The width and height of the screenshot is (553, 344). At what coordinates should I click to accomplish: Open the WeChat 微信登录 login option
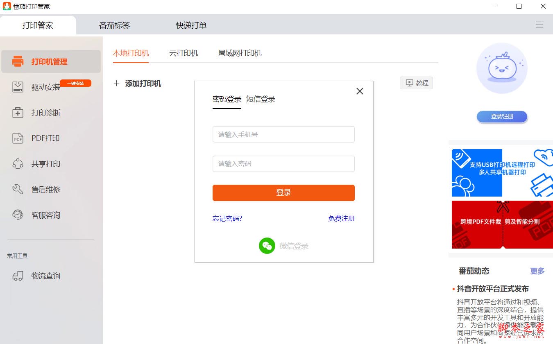[x=283, y=246]
